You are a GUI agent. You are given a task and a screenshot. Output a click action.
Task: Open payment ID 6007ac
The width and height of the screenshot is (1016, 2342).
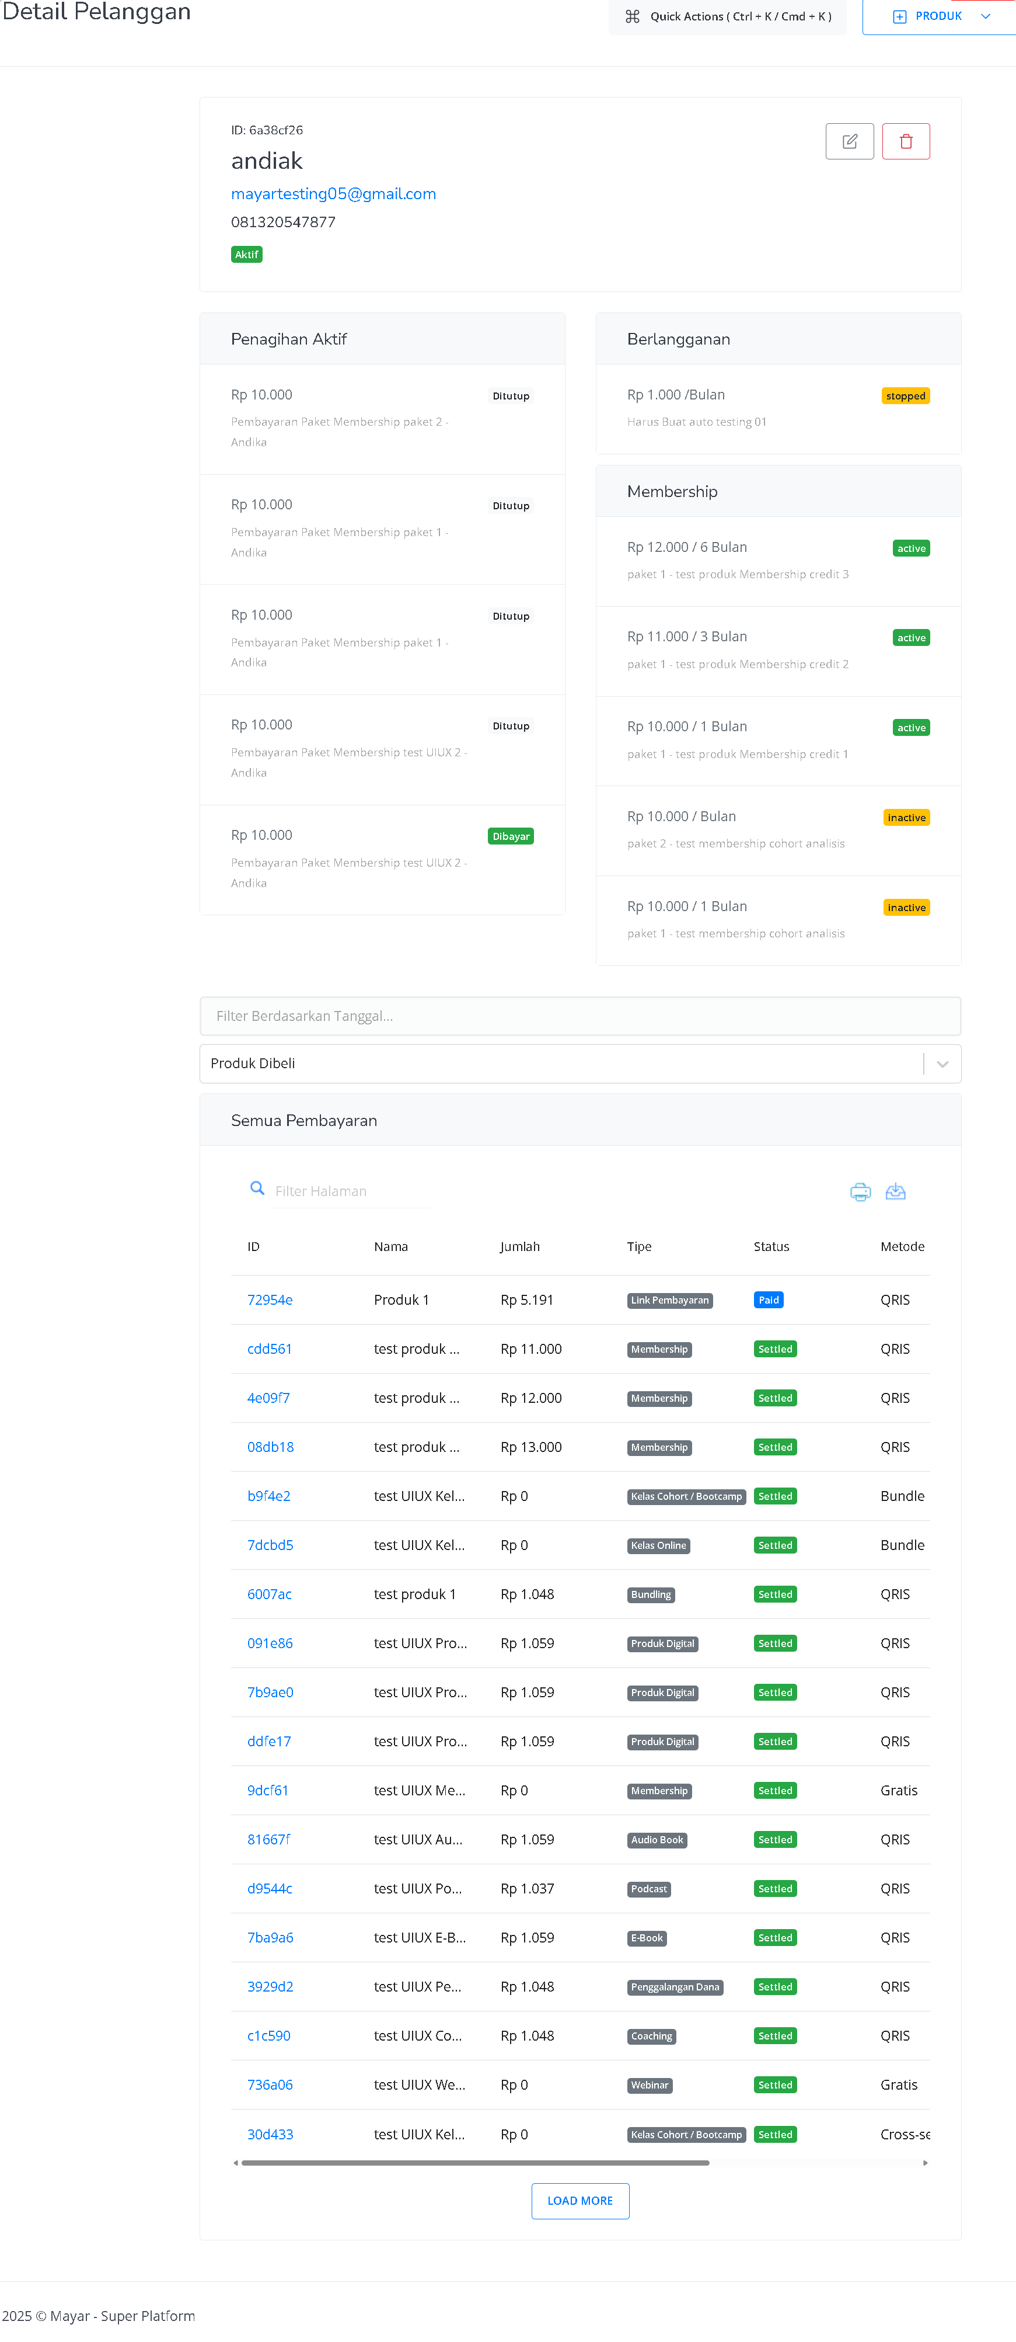[270, 1594]
